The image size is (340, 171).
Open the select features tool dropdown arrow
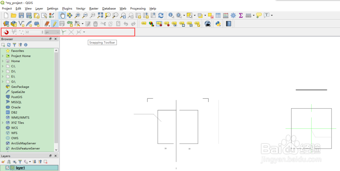click(194, 15)
